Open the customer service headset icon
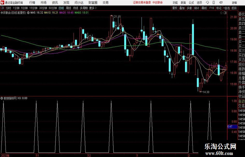This screenshot has height=157, width=245. [207, 3]
